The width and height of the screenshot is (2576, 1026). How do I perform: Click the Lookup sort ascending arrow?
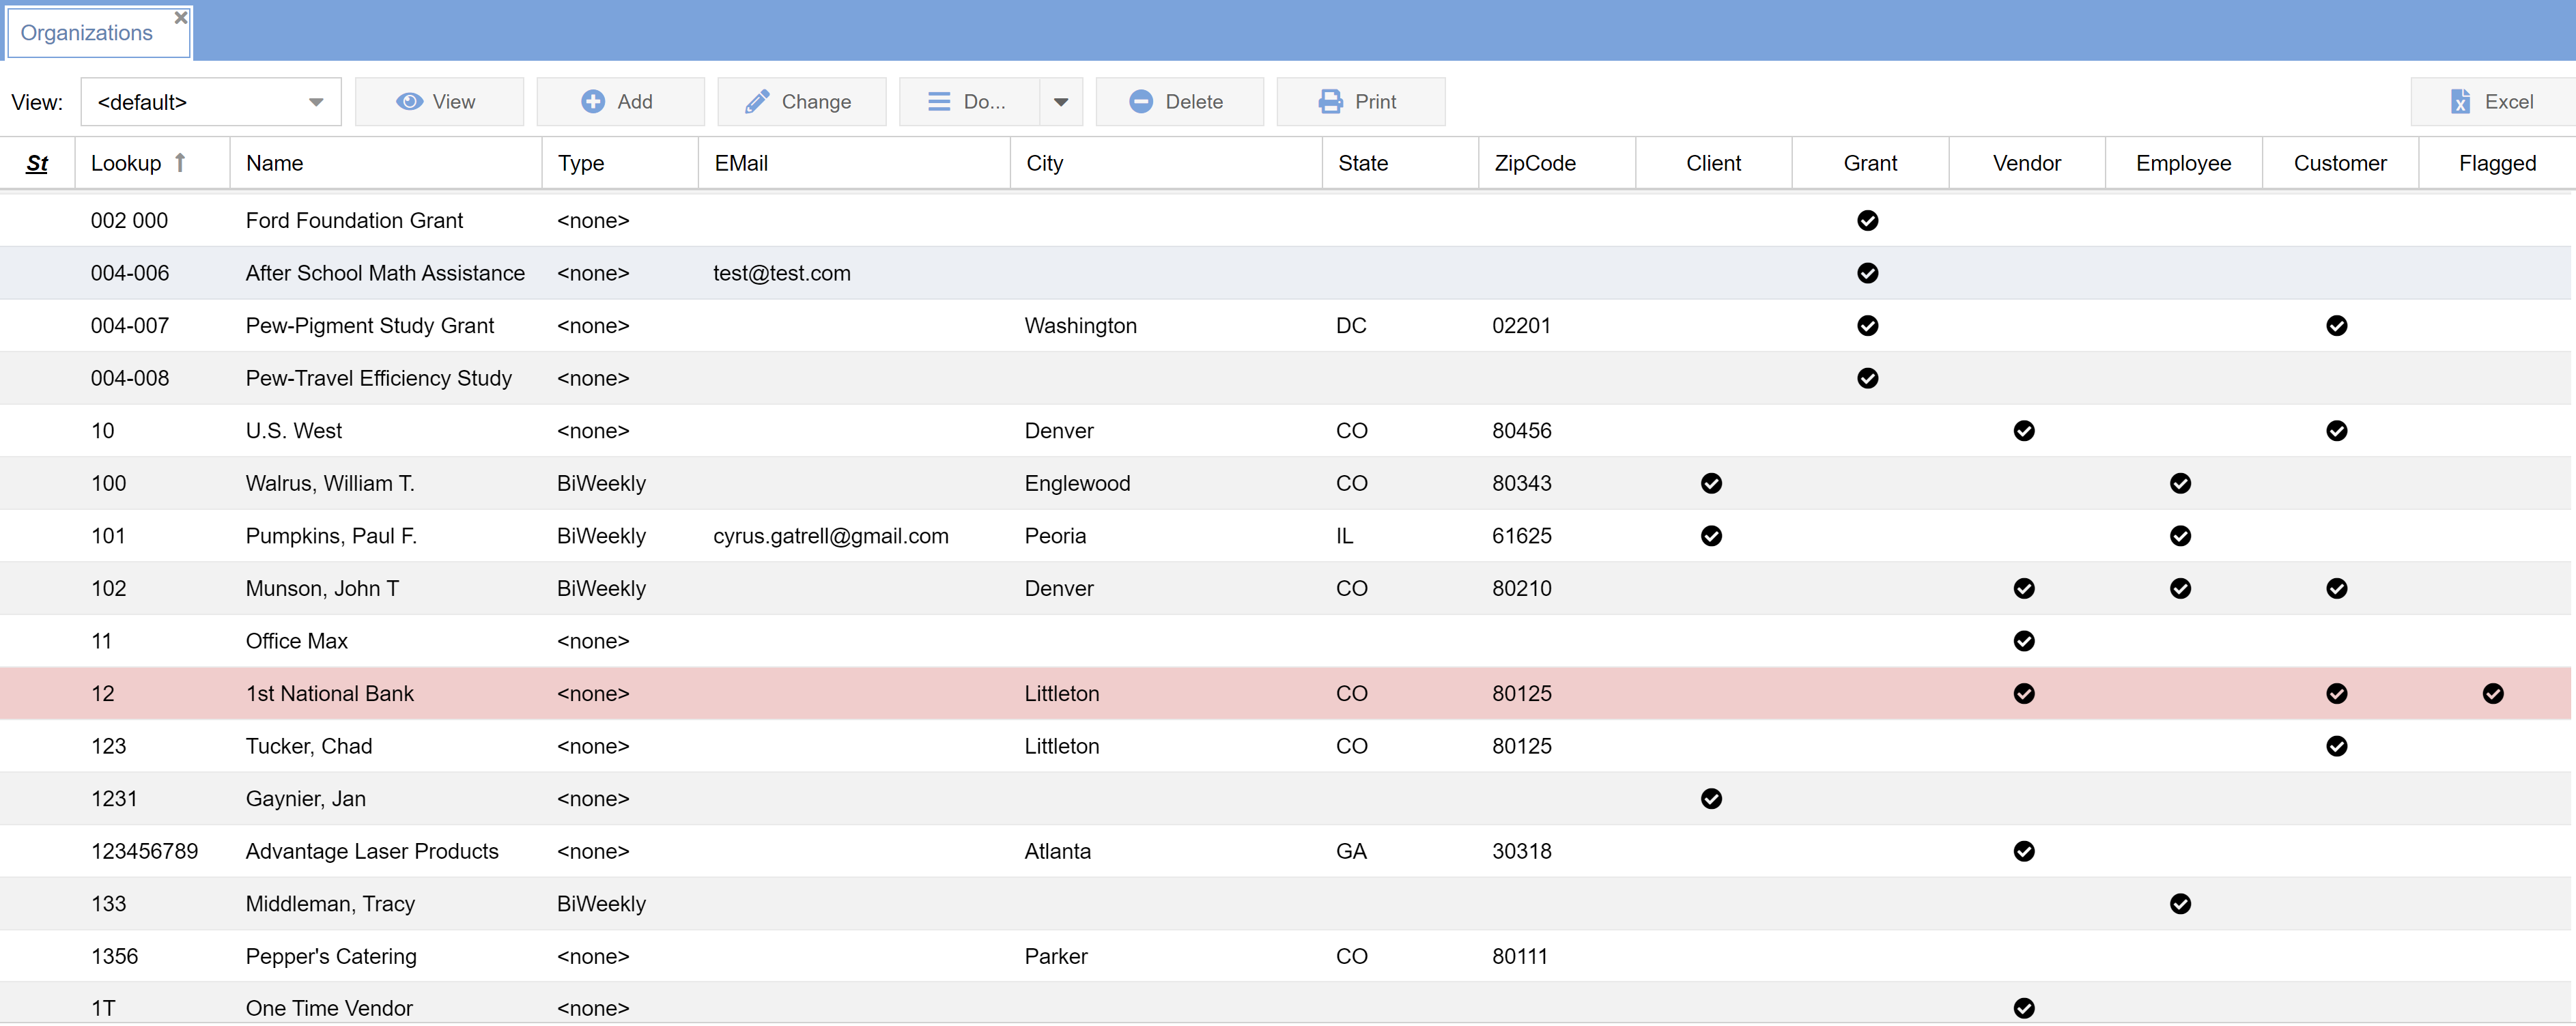point(180,162)
